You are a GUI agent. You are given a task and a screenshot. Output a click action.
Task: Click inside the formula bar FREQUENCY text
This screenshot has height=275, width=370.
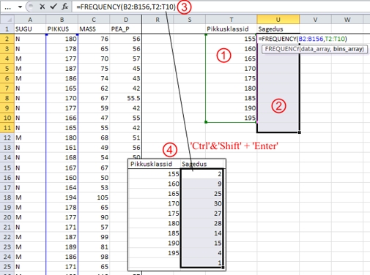pyautogui.click(x=126, y=7)
